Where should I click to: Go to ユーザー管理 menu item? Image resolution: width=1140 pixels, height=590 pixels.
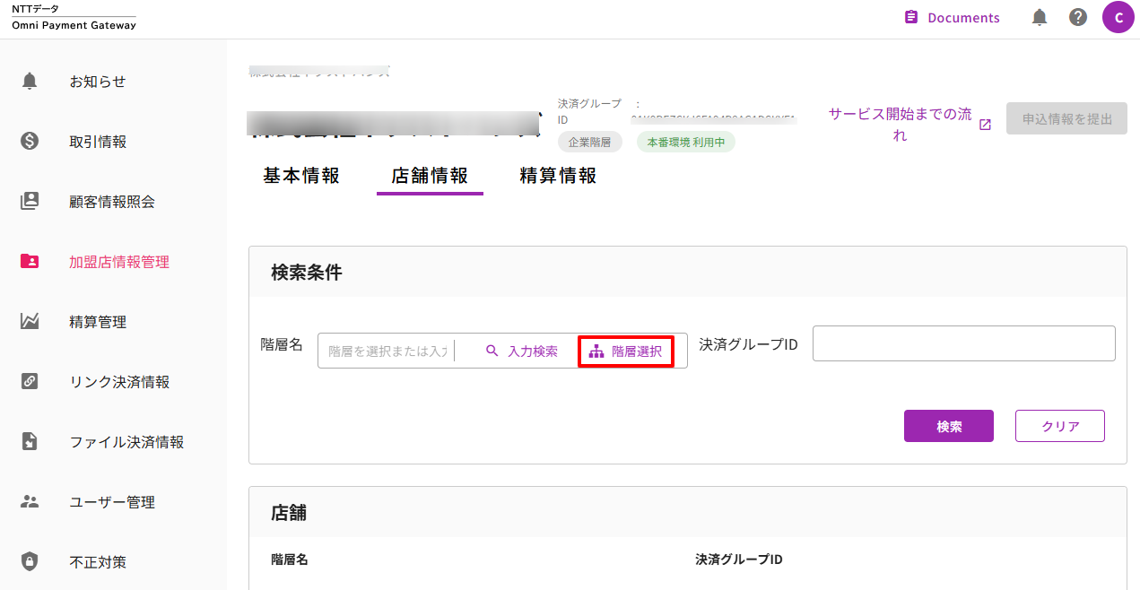click(x=113, y=502)
